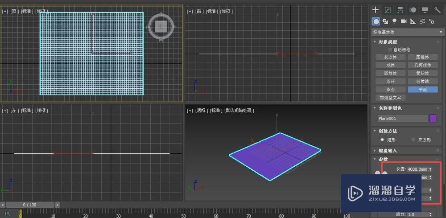Create a 几何球体 geosphere primitive
The image size is (446, 218).
[423, 65]
